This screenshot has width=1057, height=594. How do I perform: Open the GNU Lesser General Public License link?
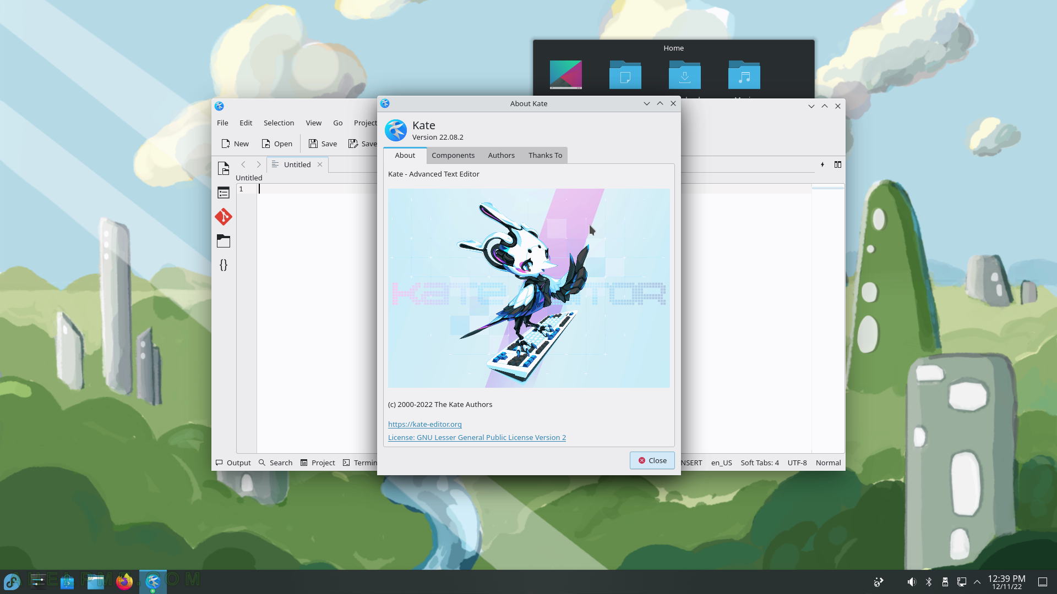477,437
